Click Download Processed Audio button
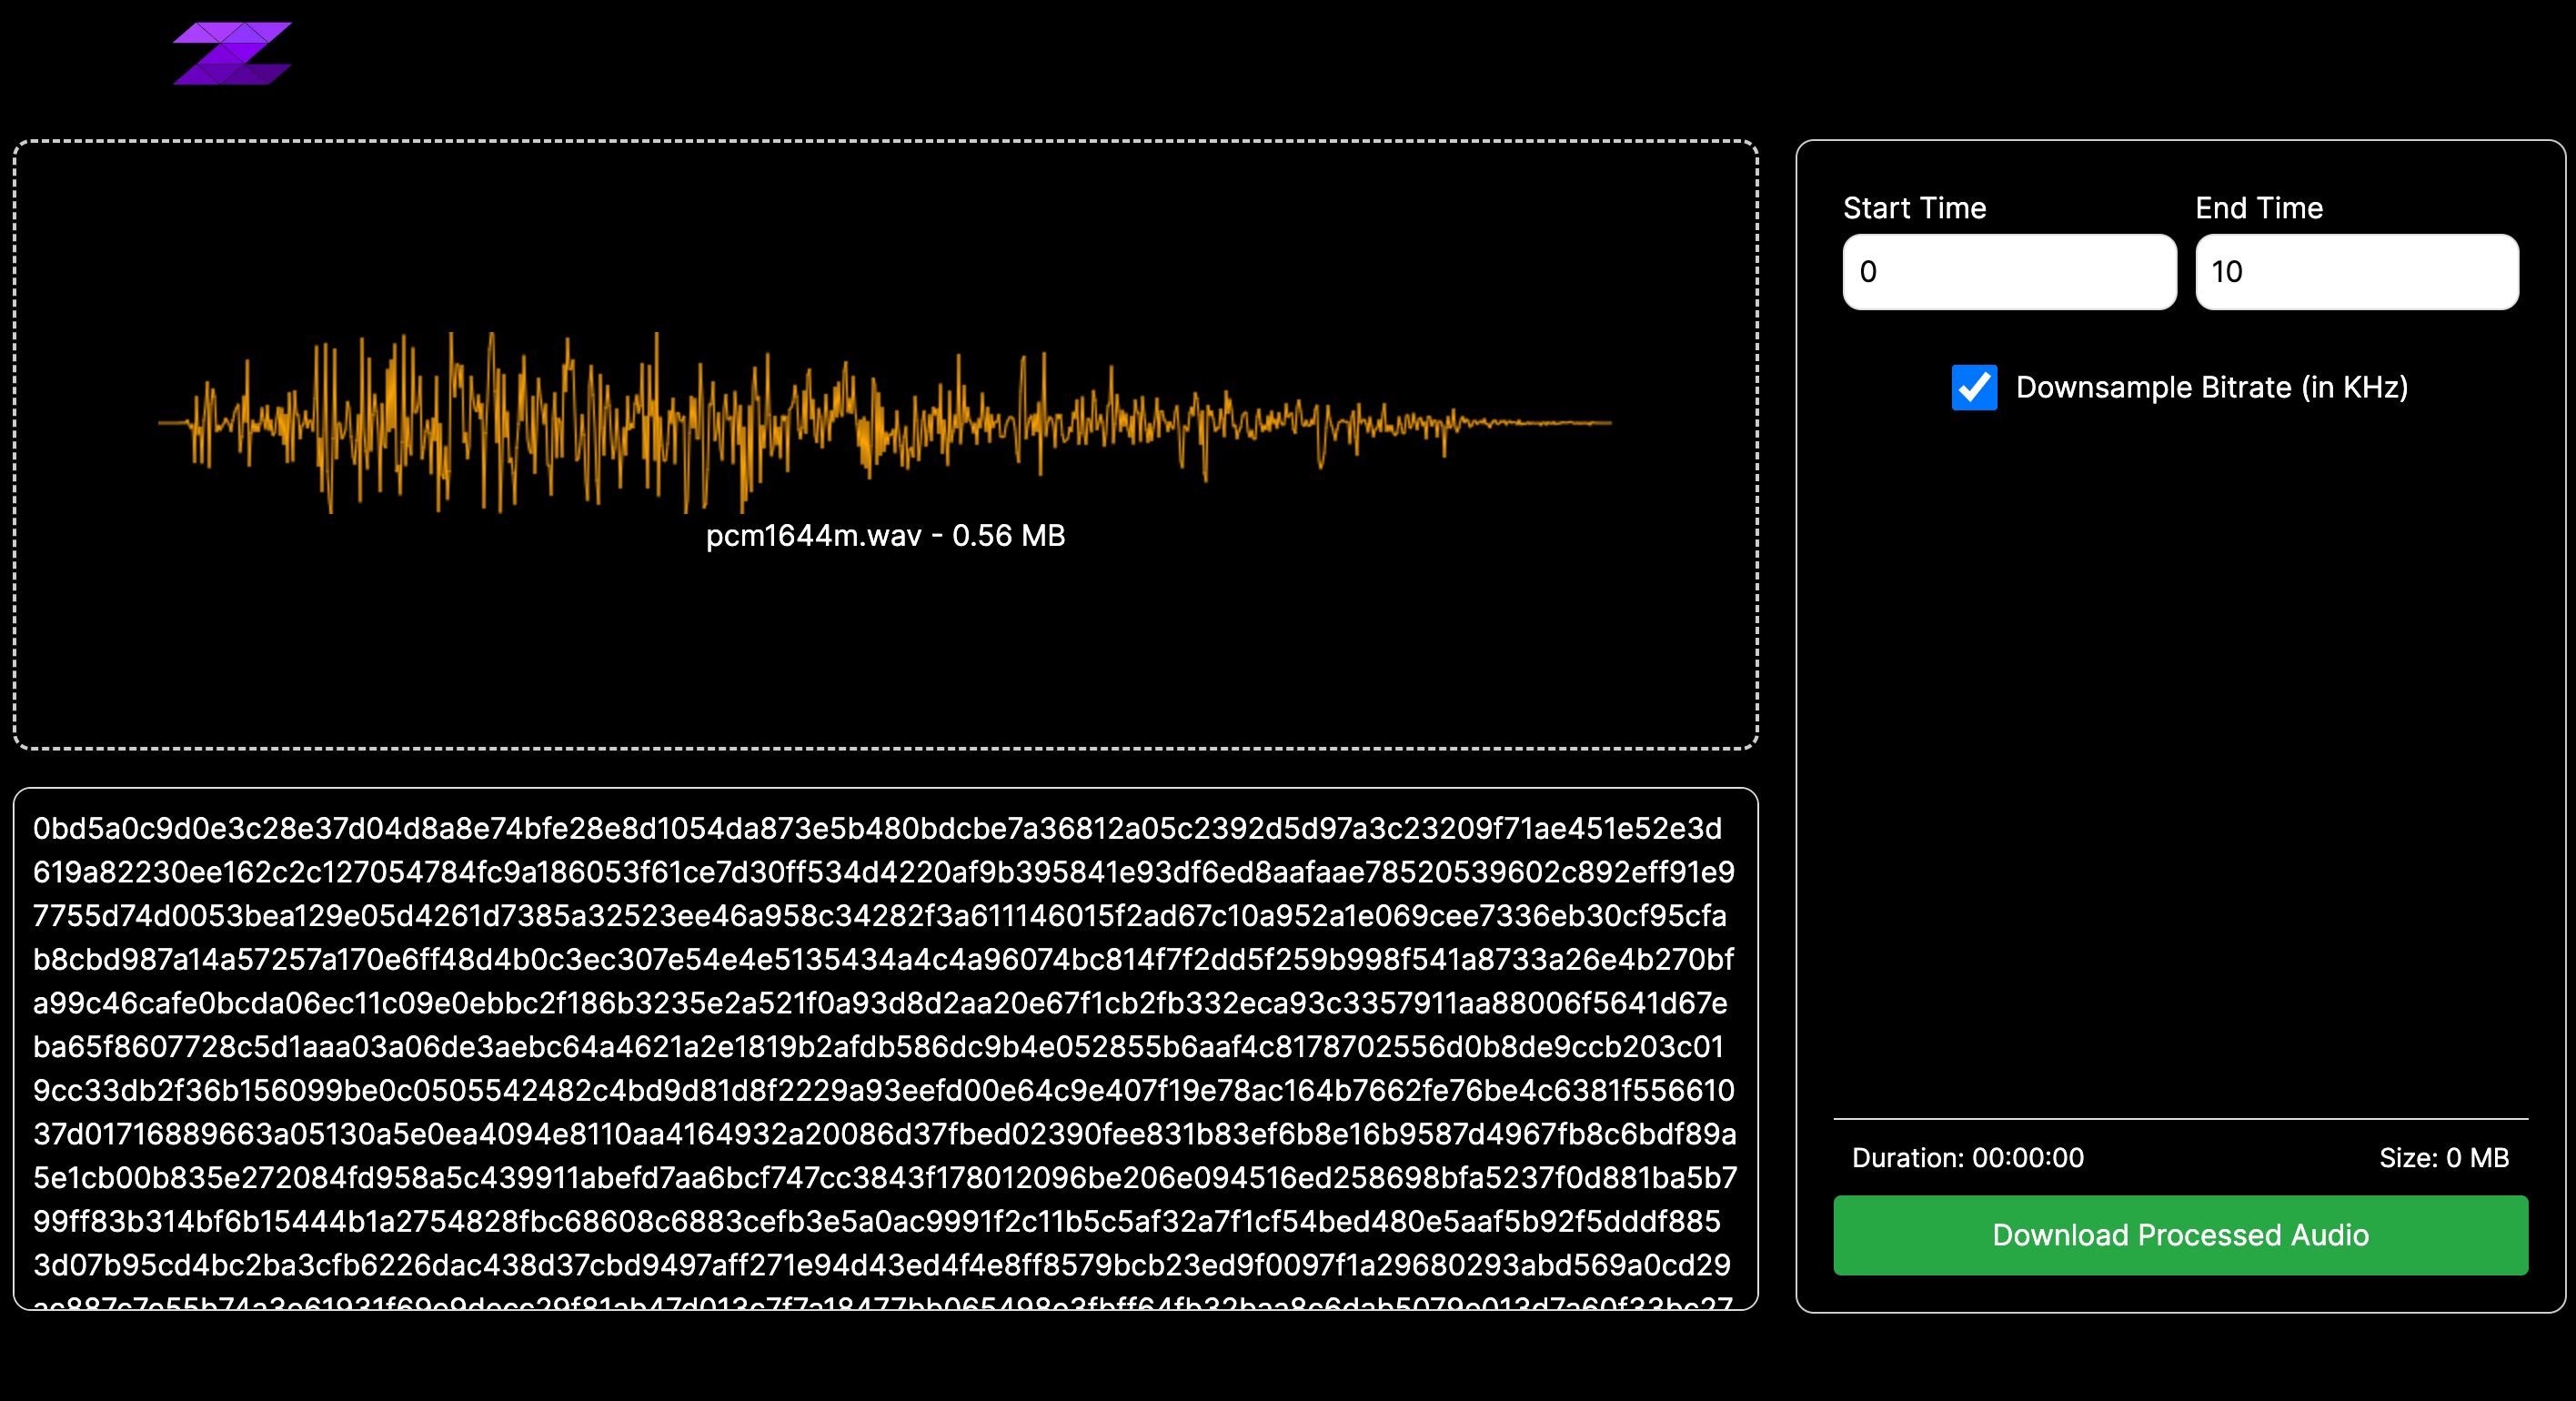Screen dimensions: 2576x1401 click(2180, 1235)
